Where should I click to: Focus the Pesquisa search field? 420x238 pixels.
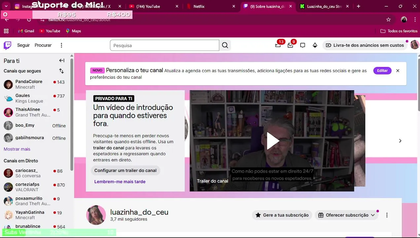click(x=164, y=45)
